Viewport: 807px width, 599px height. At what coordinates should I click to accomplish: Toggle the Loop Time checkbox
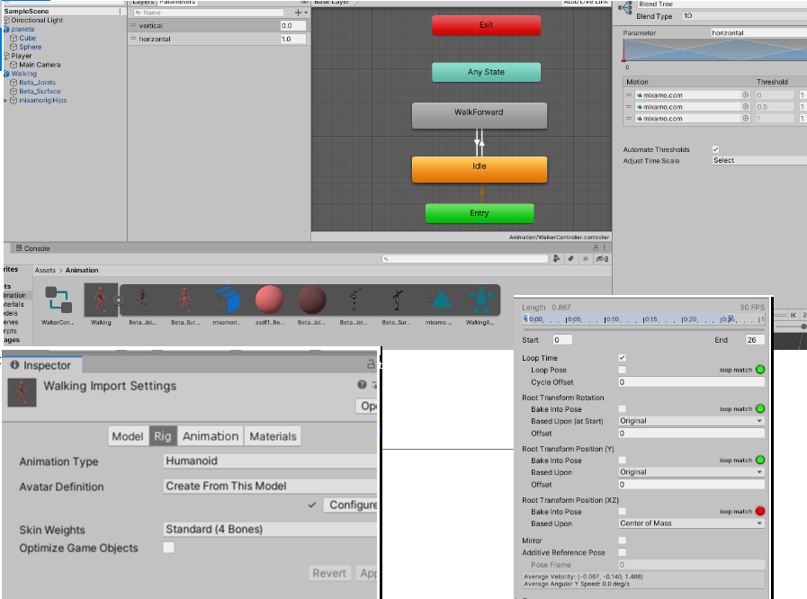(x=620, y=357)
